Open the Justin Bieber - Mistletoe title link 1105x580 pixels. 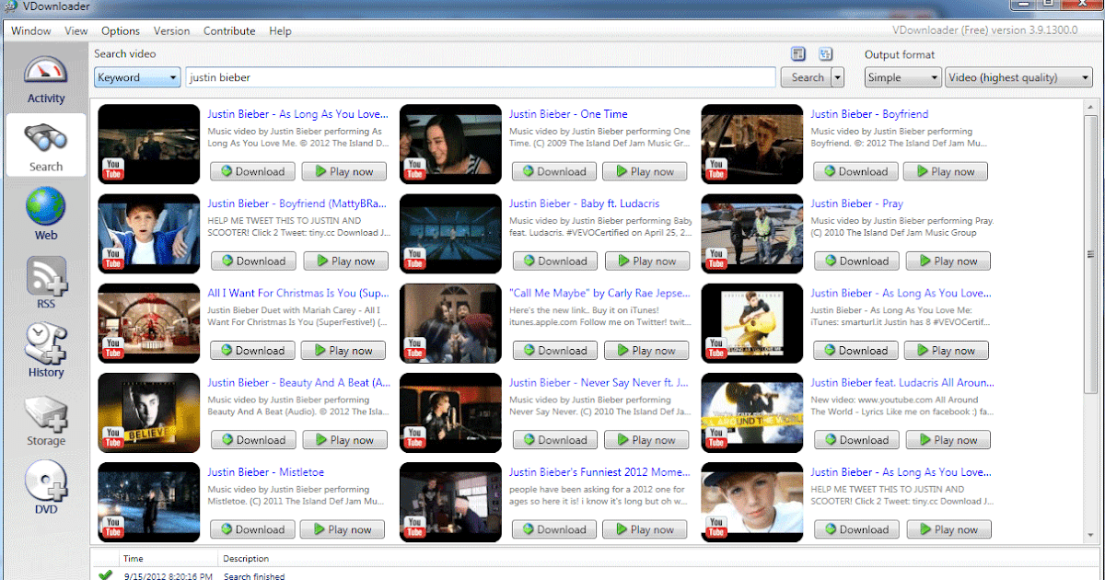(x=266, y=472)
